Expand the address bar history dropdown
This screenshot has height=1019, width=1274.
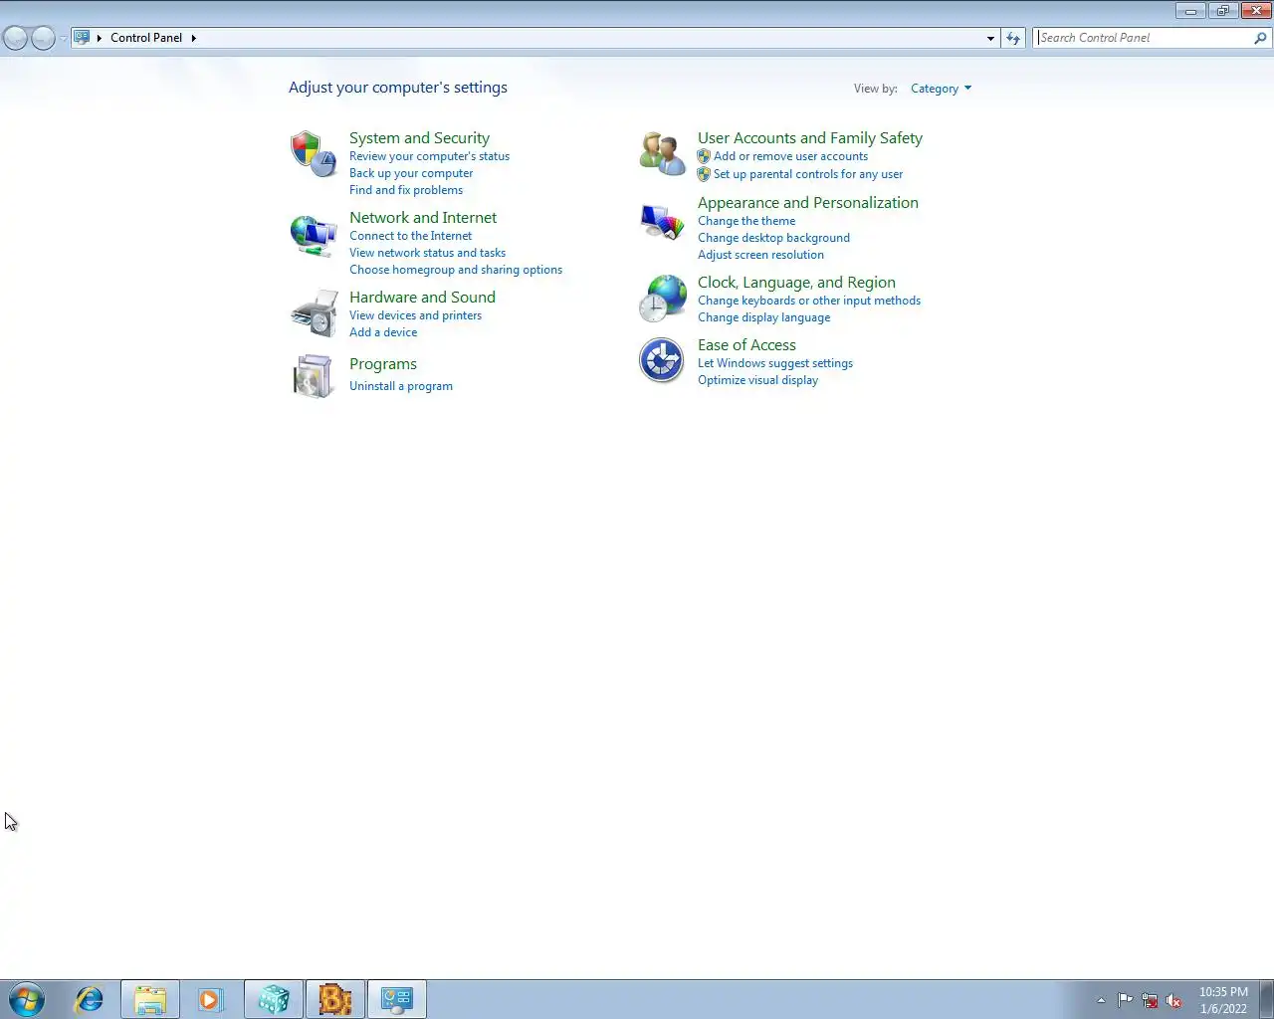point(990,38)
